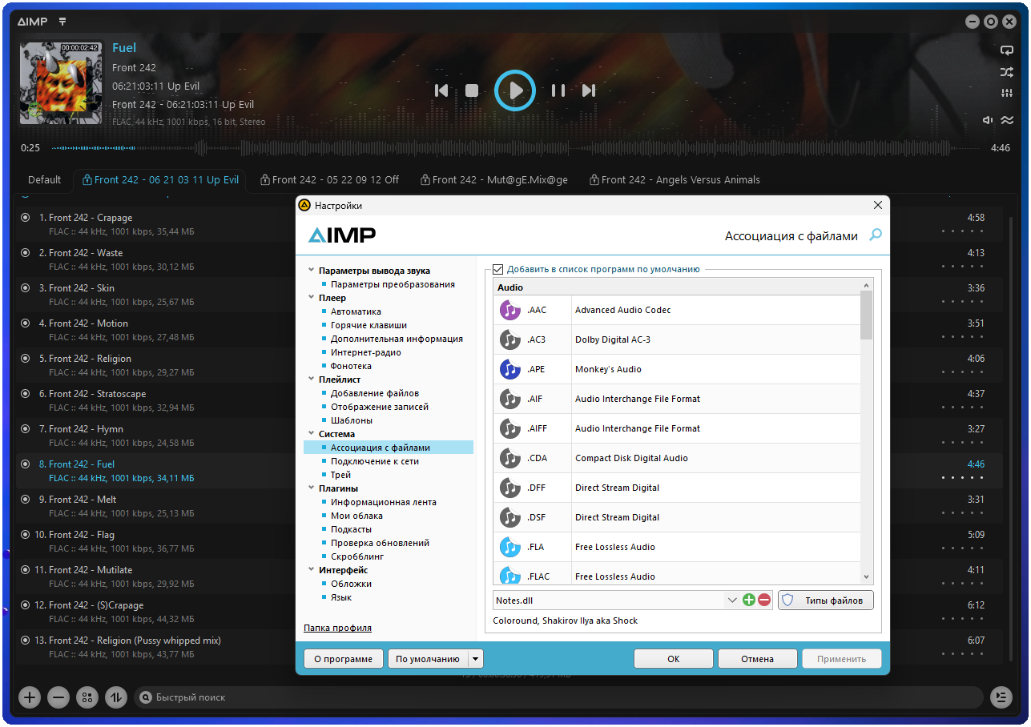Open the arrow next to "По умолчанию"
The image size is (1031, 727).
476,659
